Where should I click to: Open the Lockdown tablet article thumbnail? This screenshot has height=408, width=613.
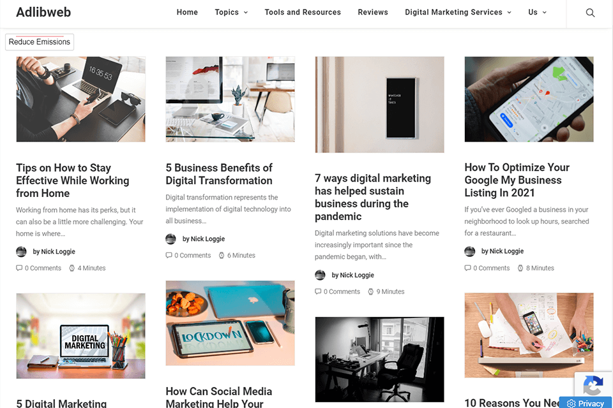231,323
